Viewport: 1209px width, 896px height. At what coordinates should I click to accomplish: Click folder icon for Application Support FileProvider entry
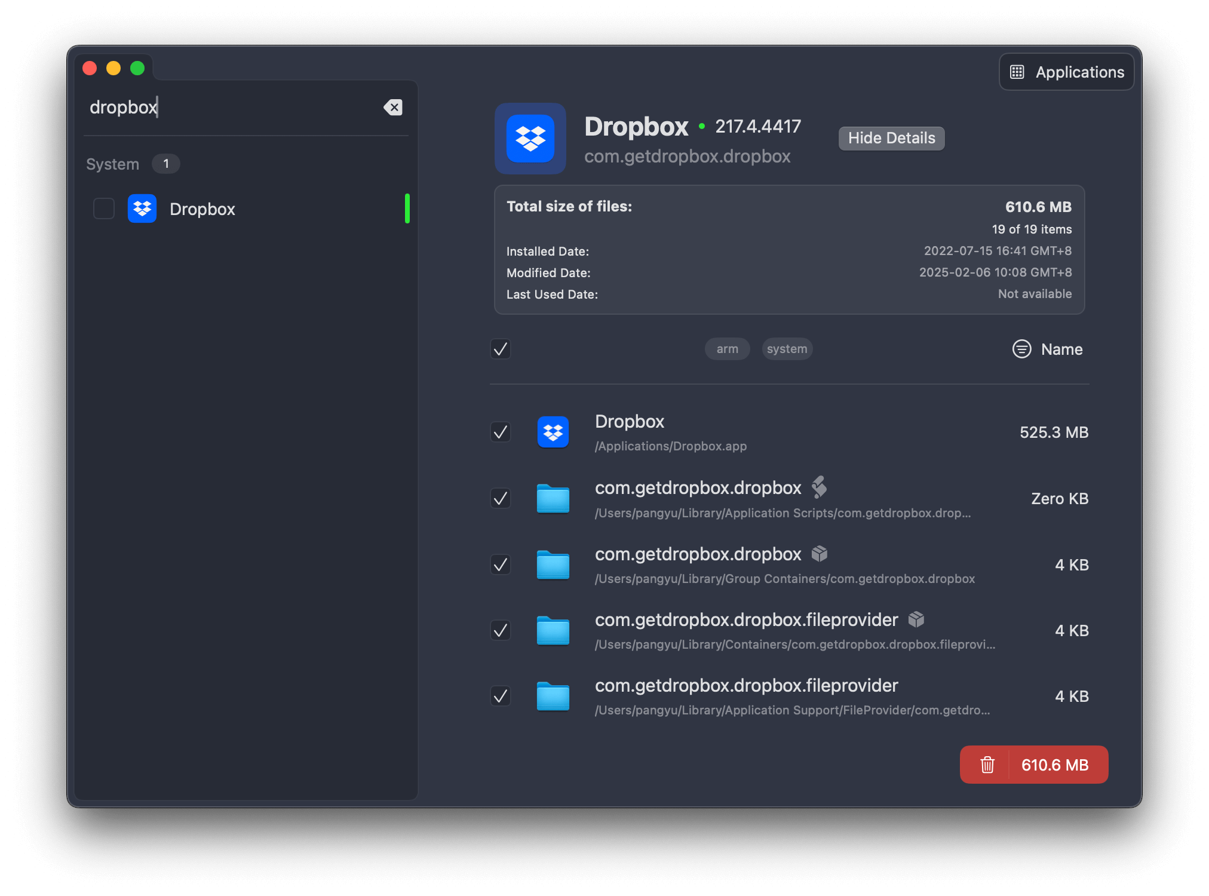tap(553, 696)
